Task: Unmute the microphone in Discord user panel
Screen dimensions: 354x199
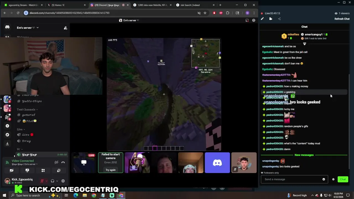Action: click(x=42, y=181)
